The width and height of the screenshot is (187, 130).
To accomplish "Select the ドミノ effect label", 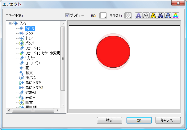I will [29, 38].
